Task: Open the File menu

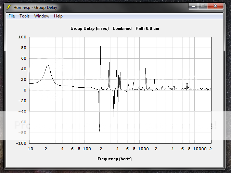Action: [12, 16]
